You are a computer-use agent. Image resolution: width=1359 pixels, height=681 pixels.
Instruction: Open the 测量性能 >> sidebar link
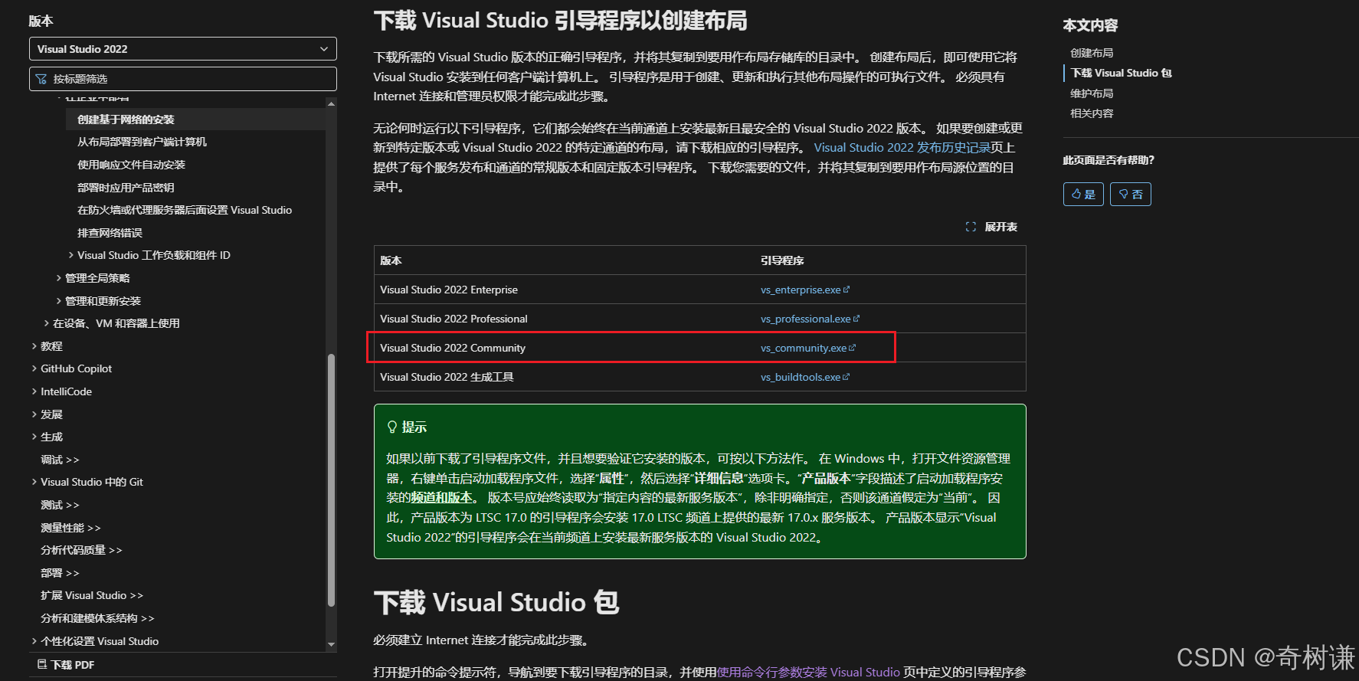pyautogui.click(x=70, y=528)
